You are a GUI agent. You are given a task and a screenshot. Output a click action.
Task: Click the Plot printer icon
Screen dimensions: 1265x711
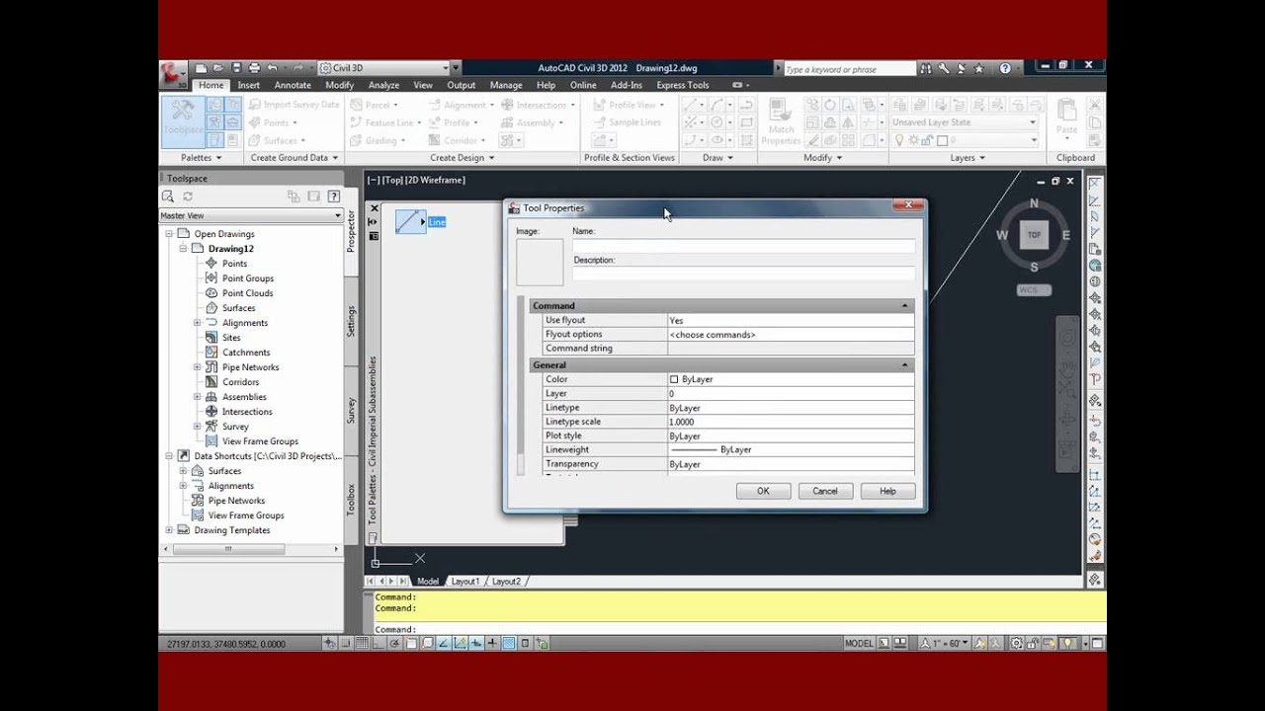(254, 68)
